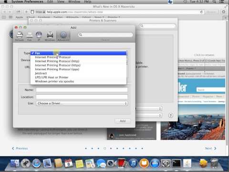Open the Top Sites grid icon in Safari

coord(10,17)
